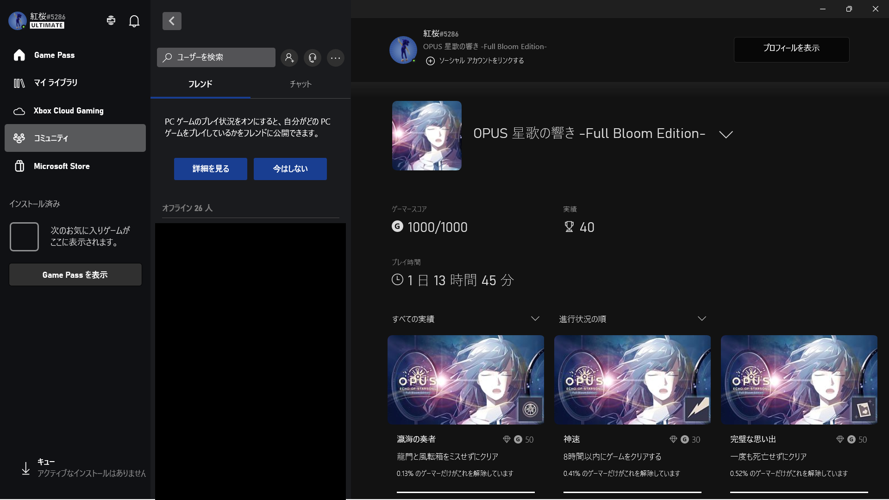Click the add friend person icon
Viewport: 889px width, 500px height.
coord(289,58)
